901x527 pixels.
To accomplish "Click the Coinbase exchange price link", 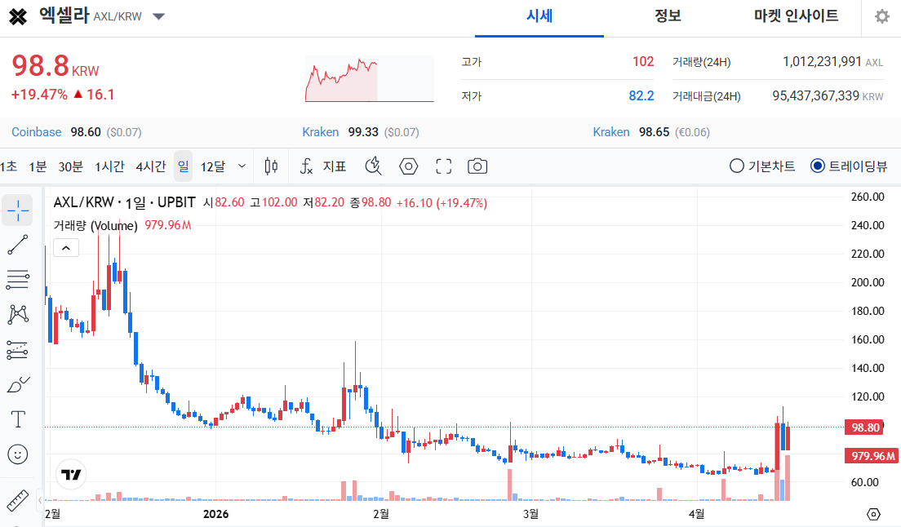I will pos(77,132).
